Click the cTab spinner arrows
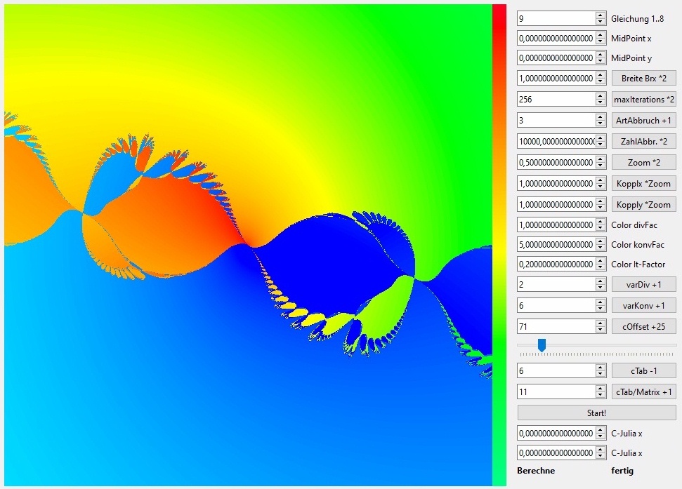The width and height of the screenshot is (682, 489). pos(601,371)
